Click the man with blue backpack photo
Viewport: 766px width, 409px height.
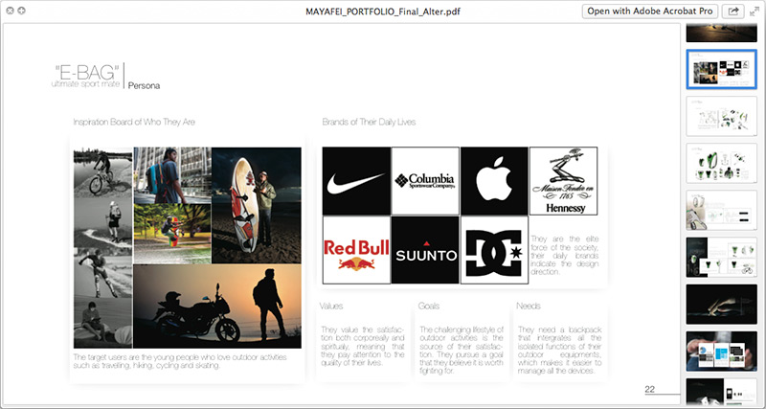coord(172,175)
